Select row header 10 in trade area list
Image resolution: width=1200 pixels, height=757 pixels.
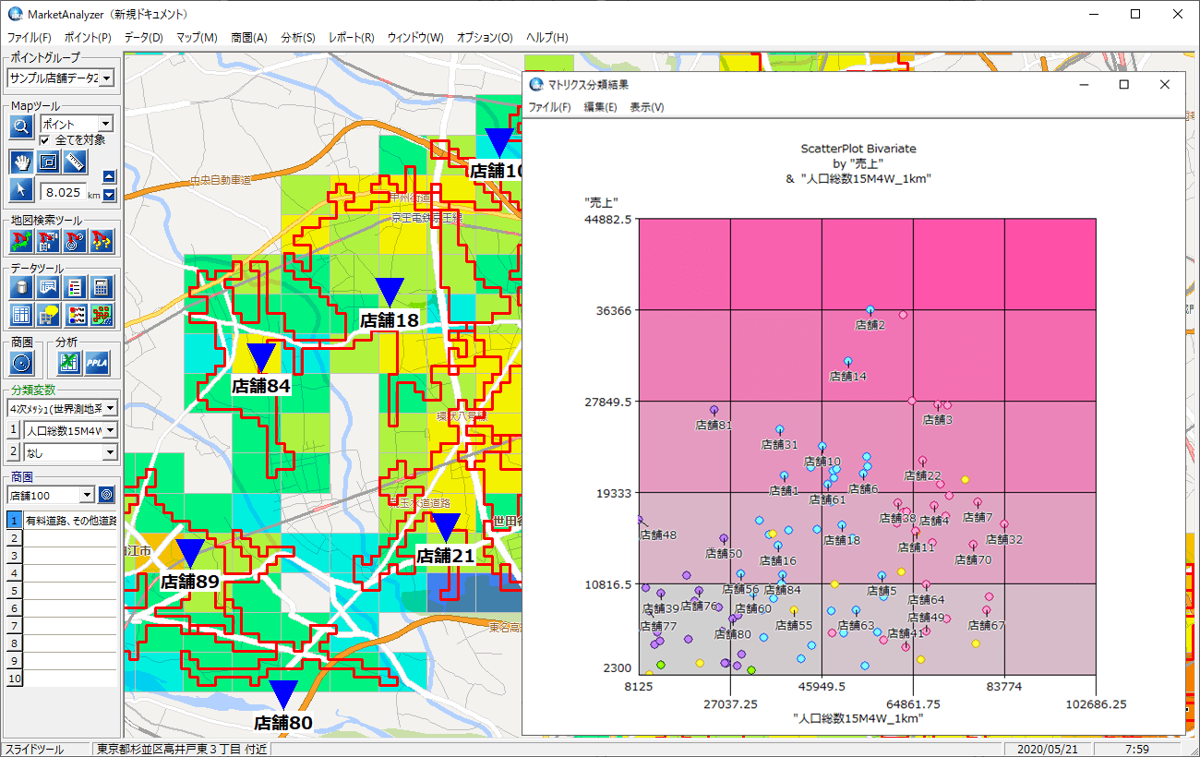click(14, 679)
